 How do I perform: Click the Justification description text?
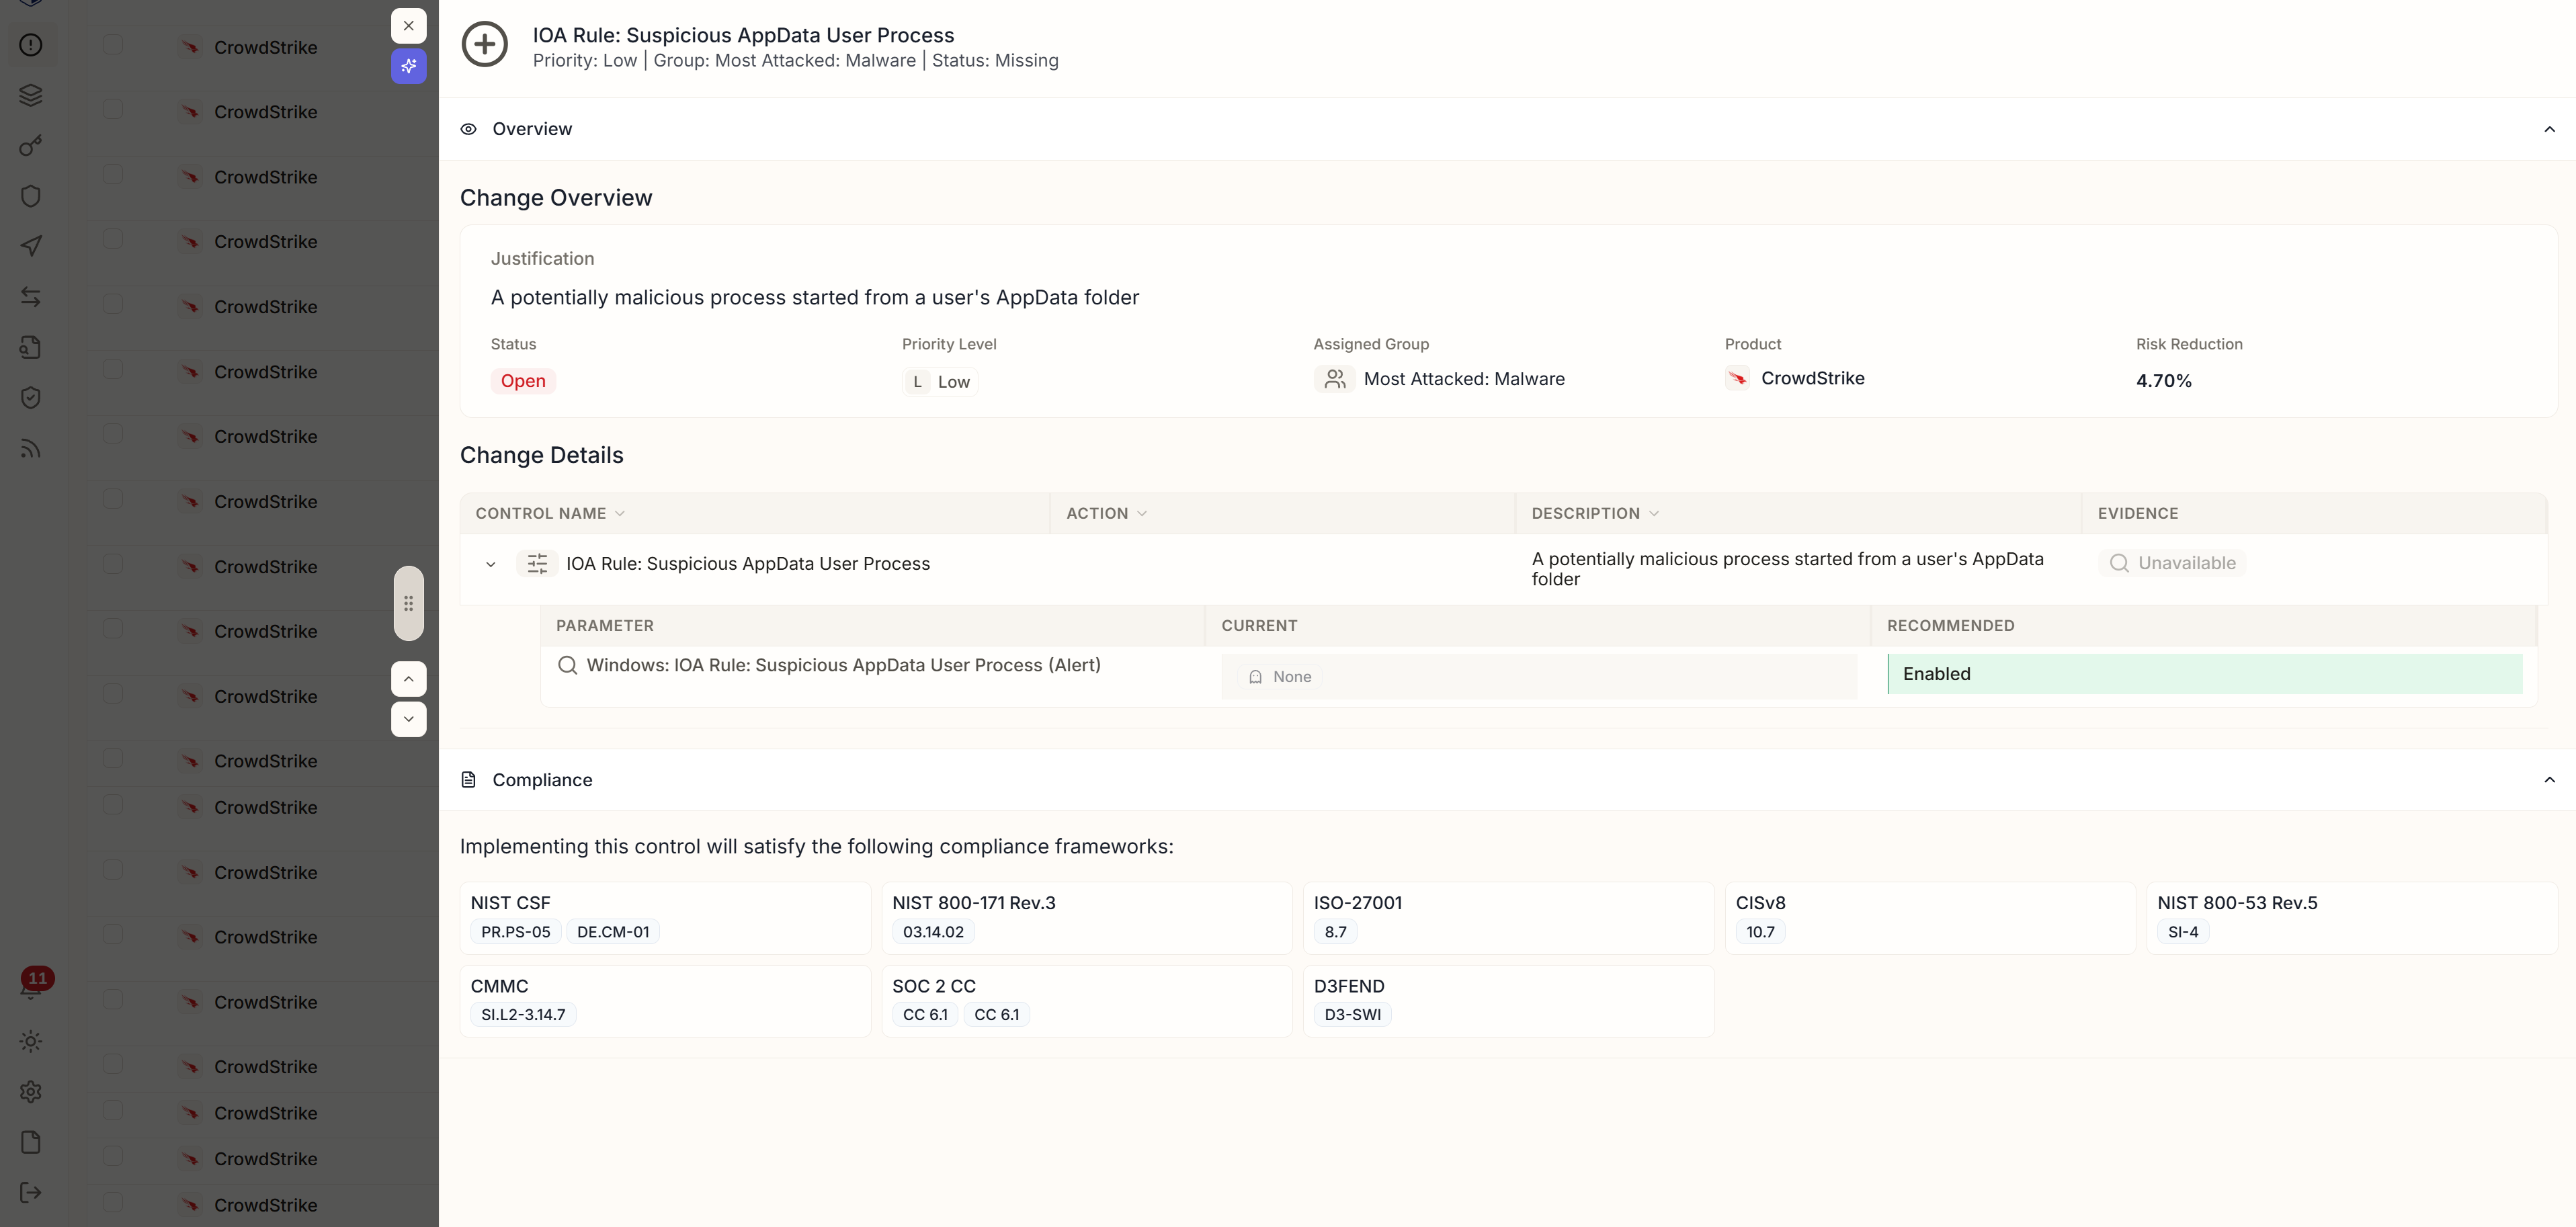pyautogui.click(x=815, y=298)
